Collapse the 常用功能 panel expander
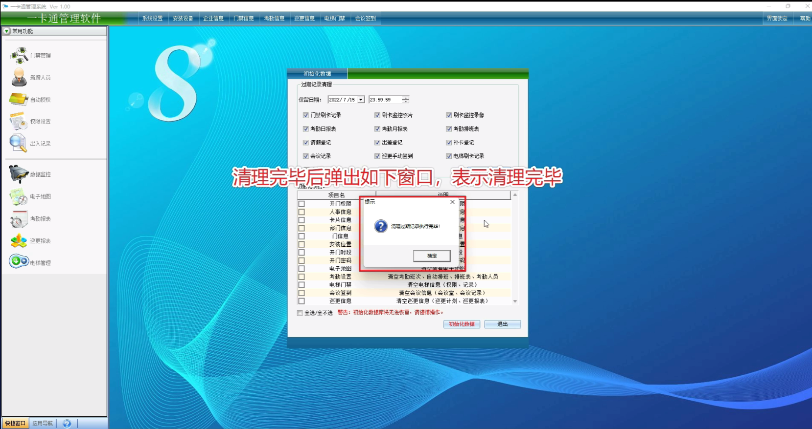 point(6,31)
